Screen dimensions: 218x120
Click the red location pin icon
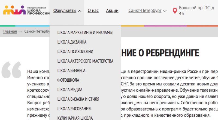[x=175, y=11]
